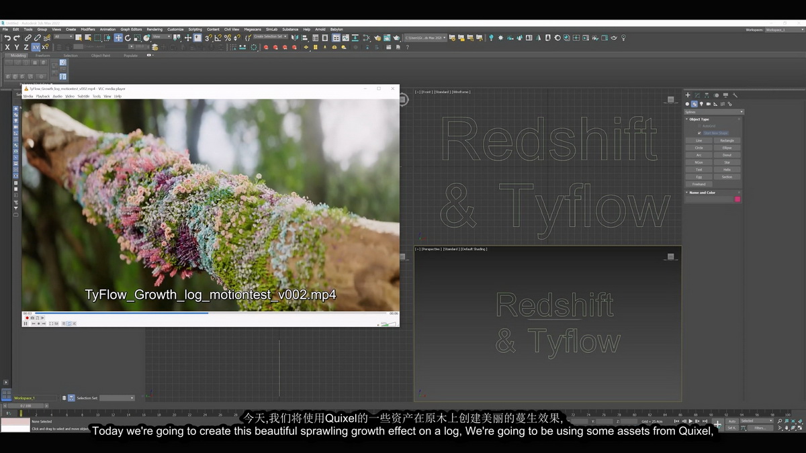Click the Unlink Selection icon
This screenshot has height=453, width=806.
(x=37, y=38)
